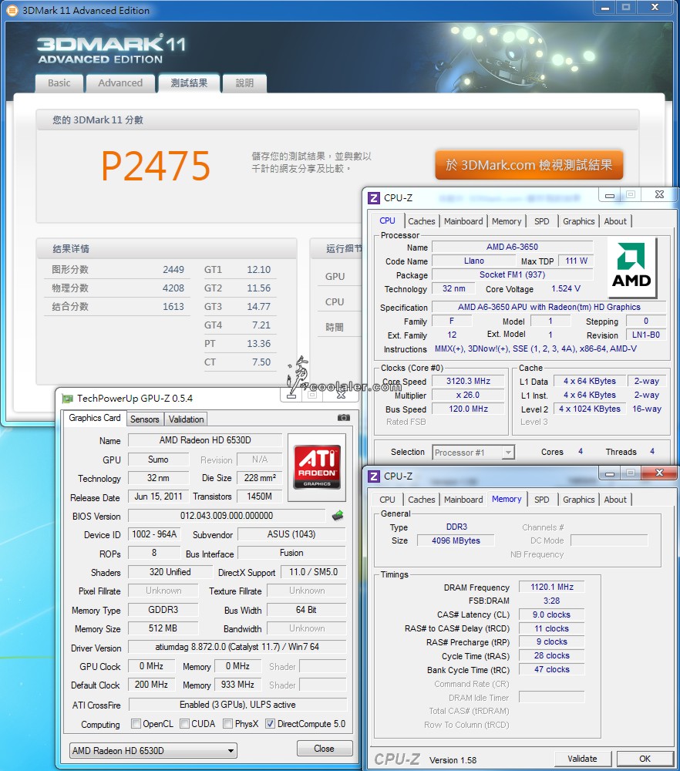This screenshot has height=771, width=680.
Task: Click the ATI Radeon logo in GPU-Z
Action: 317,467
